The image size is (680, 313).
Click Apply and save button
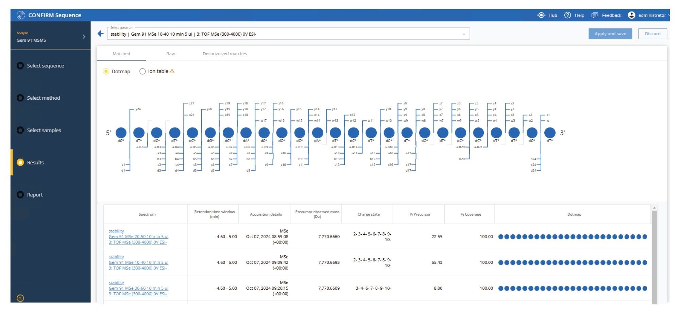(x=610, y=34)
